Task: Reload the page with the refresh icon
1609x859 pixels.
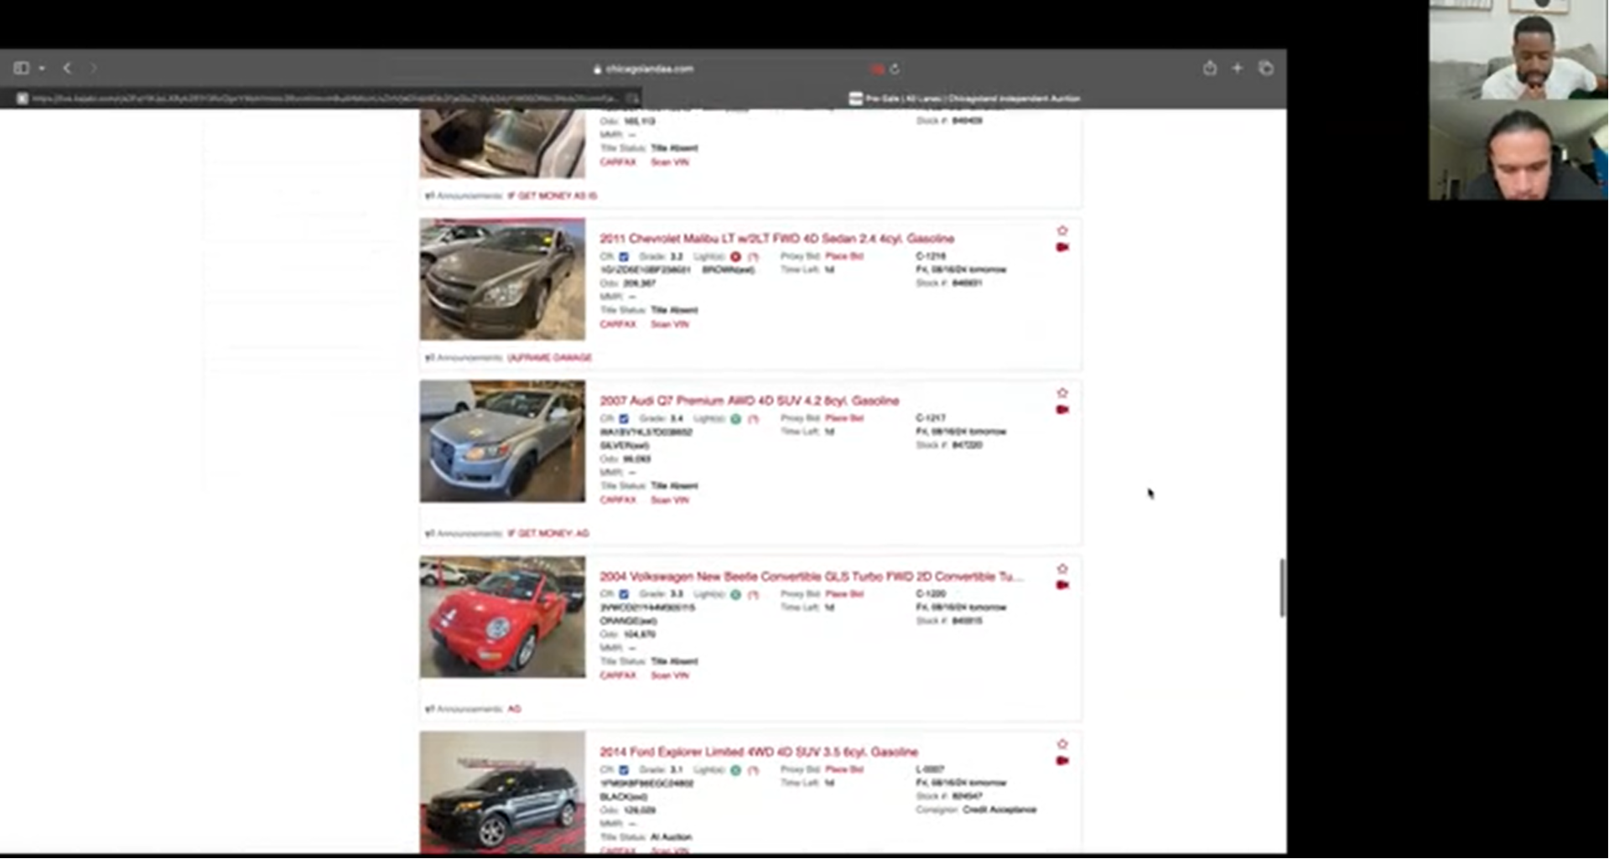Action: click(895, 69)
